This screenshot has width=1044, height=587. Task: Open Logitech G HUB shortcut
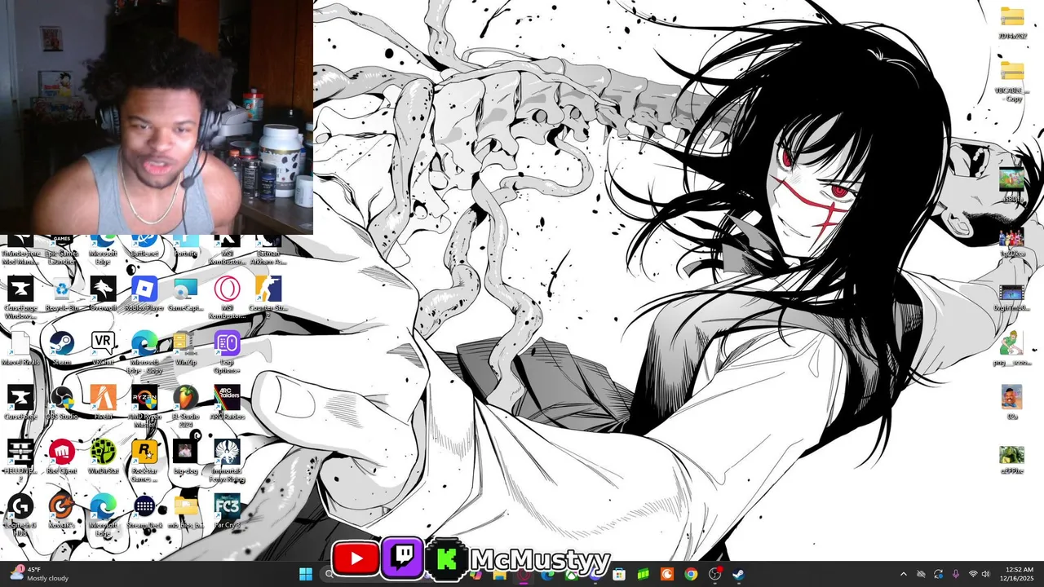click(20, 515)
